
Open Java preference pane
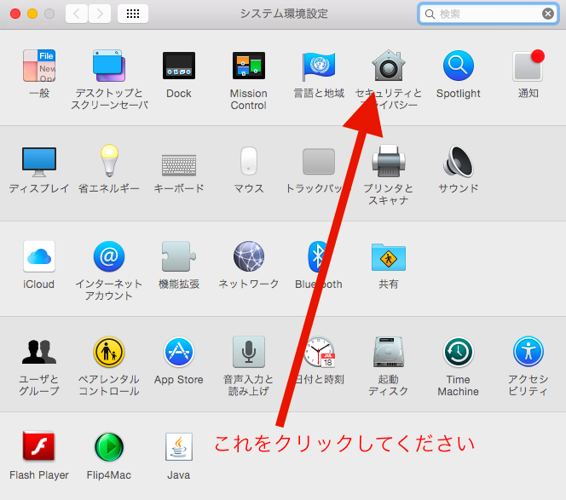[179, 446]
